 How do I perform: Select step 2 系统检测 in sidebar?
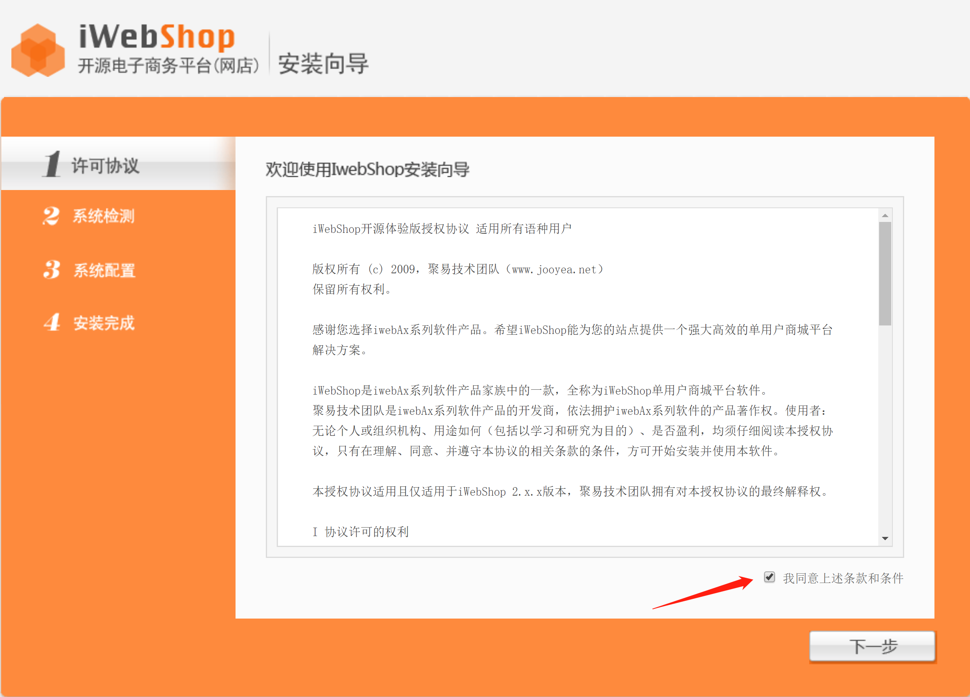pos(88,216)
